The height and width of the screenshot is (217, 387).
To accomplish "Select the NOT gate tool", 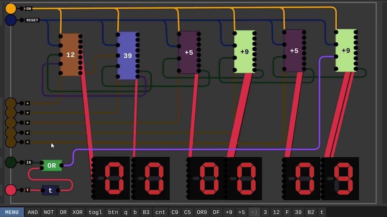I will pyautogui.click(x=49, y=212).
